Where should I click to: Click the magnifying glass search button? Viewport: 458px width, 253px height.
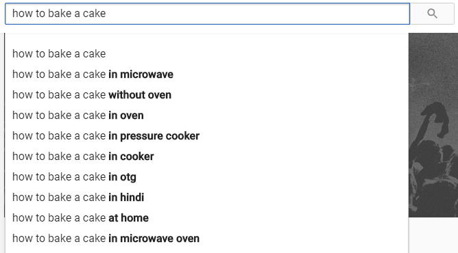(432, 14)
